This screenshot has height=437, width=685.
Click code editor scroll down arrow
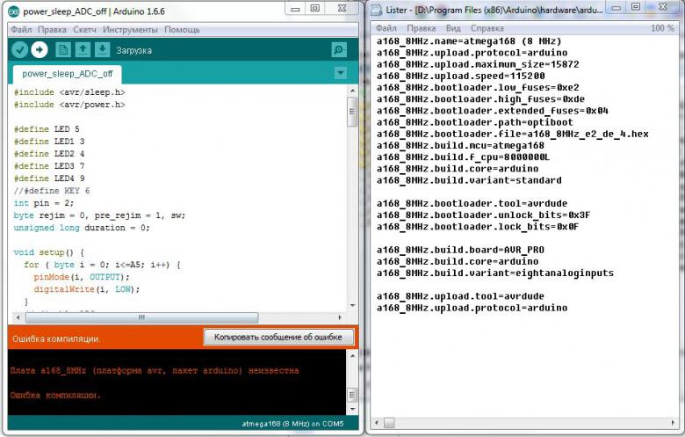(352, 305)
